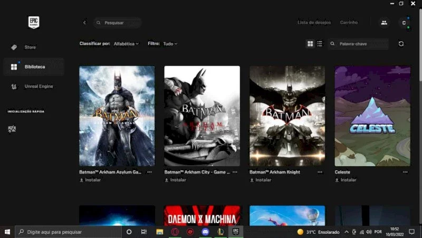The width and height of the screenshot is (422, 238).
Task: Open options menu for Celeste
Action: pos(405,172)
